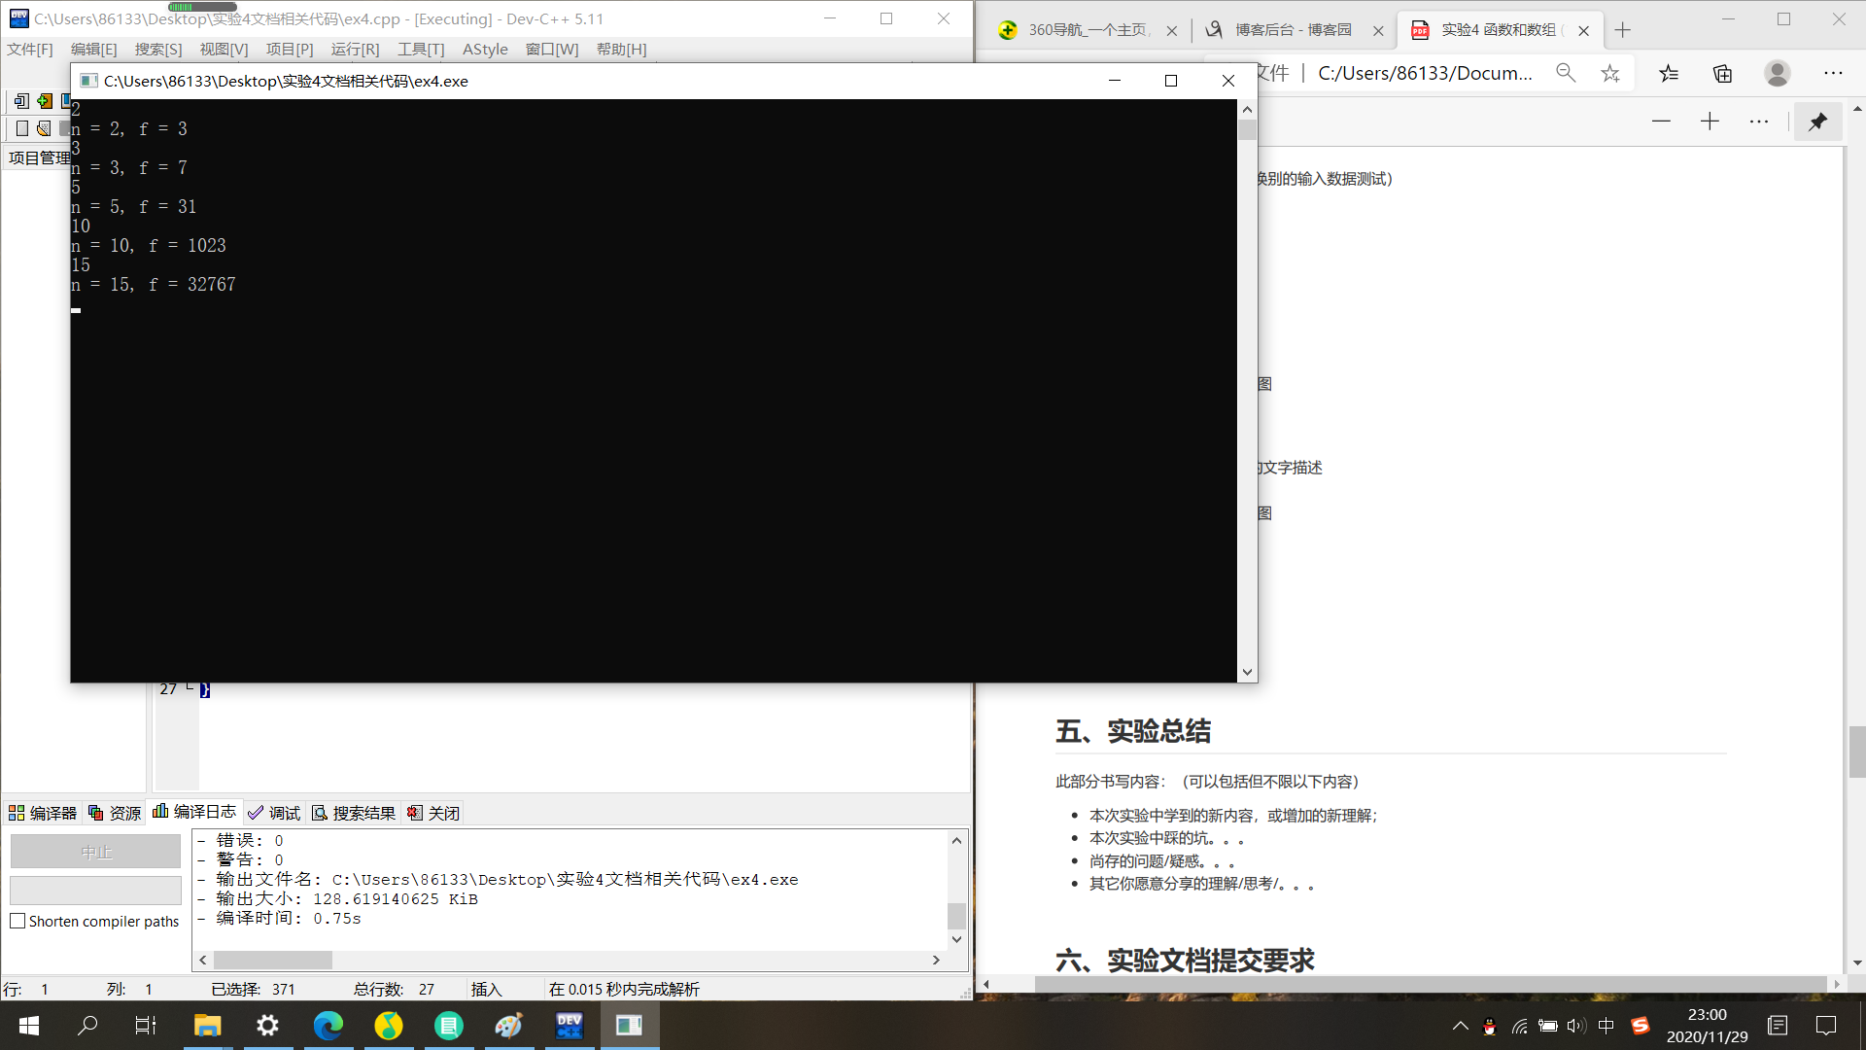
Task: Open the Edge settings ellipsis menu
Action: click(1833, 73)
